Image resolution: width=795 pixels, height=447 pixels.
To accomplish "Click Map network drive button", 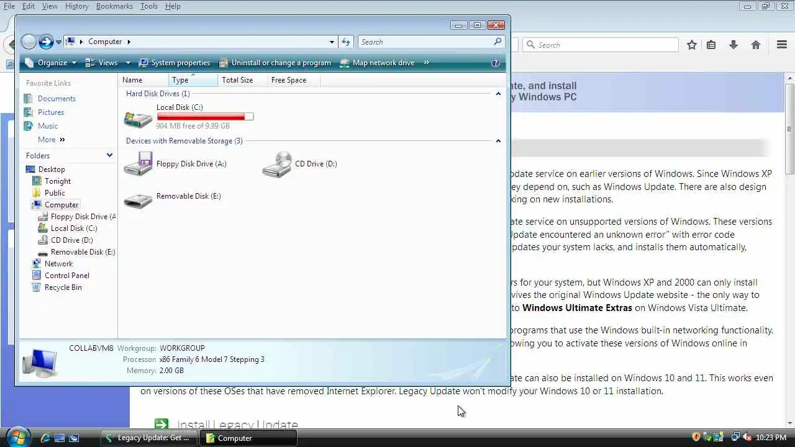I will (x=377, y=63).
